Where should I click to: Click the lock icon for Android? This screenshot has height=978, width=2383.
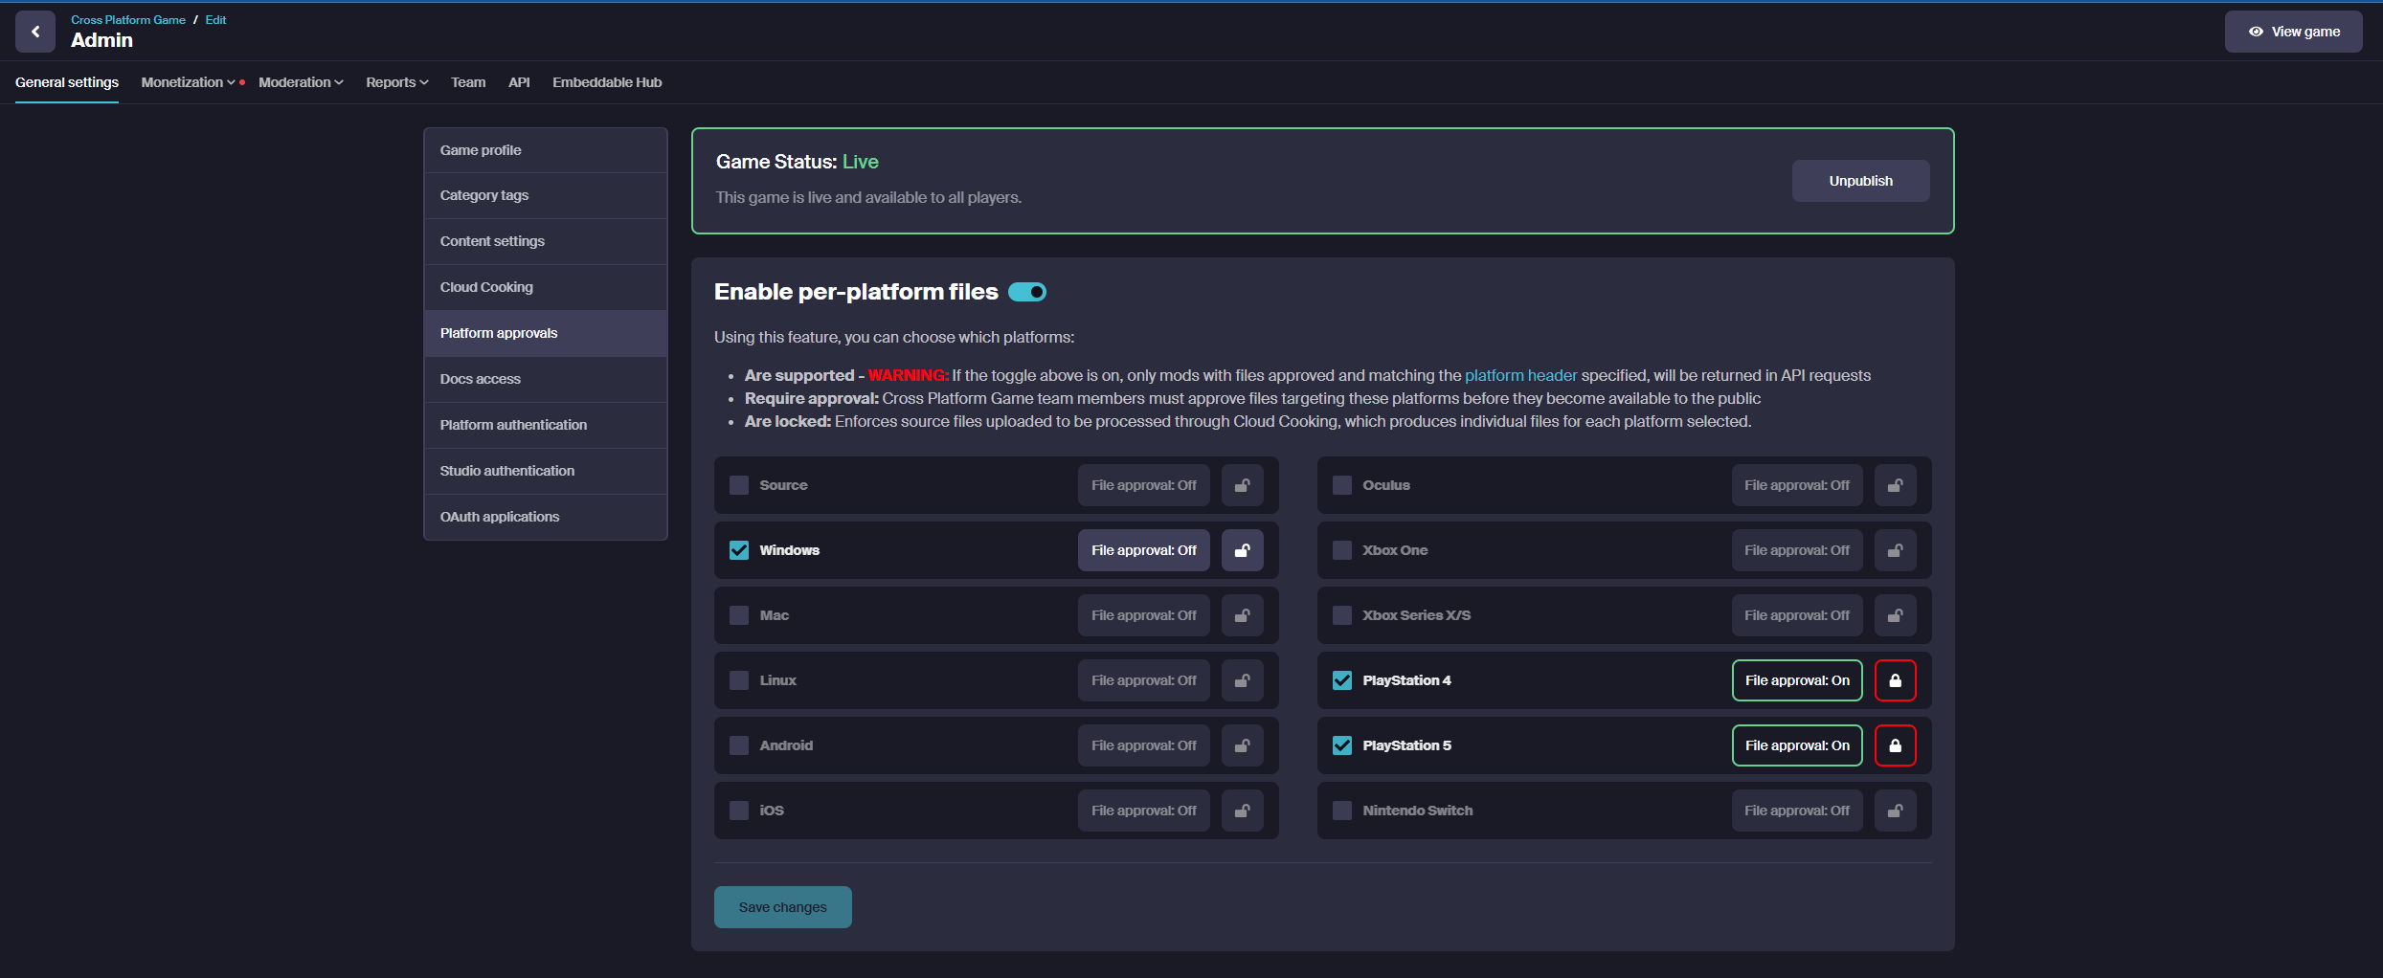click(x=1243, y=745)
